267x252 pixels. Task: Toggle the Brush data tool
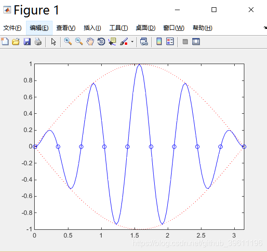(x=124, y=41)
